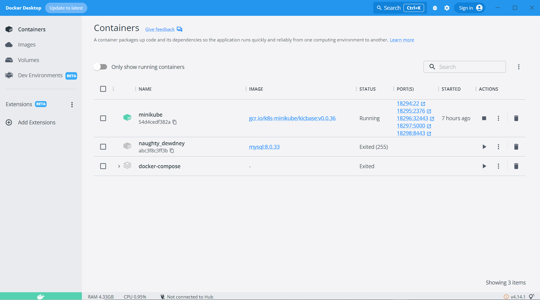This screenshot has width=540, height=300.
Task: Copy minikube container ID 54d4cedf382a
Action: pyautogui.click(x=175, y=122)
